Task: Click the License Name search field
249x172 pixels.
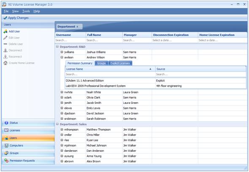Action: 110,74
